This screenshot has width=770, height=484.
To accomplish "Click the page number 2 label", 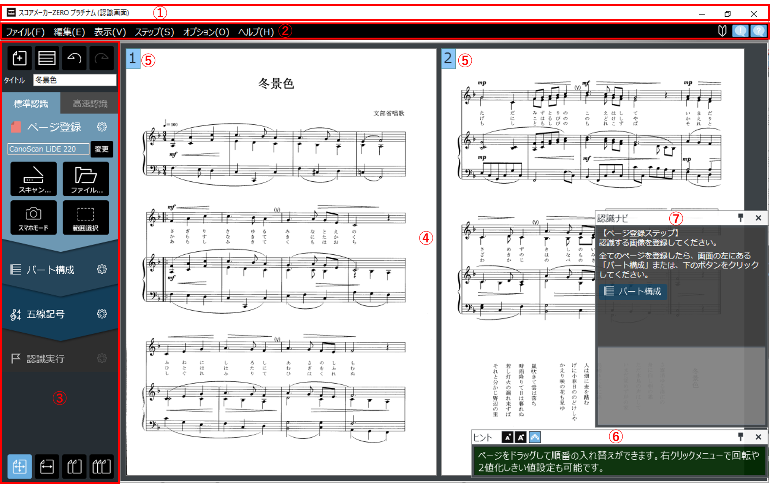I will [448, 59].
